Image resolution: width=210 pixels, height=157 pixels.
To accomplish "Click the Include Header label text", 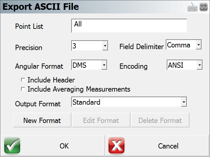I will (x=51, y=80).
